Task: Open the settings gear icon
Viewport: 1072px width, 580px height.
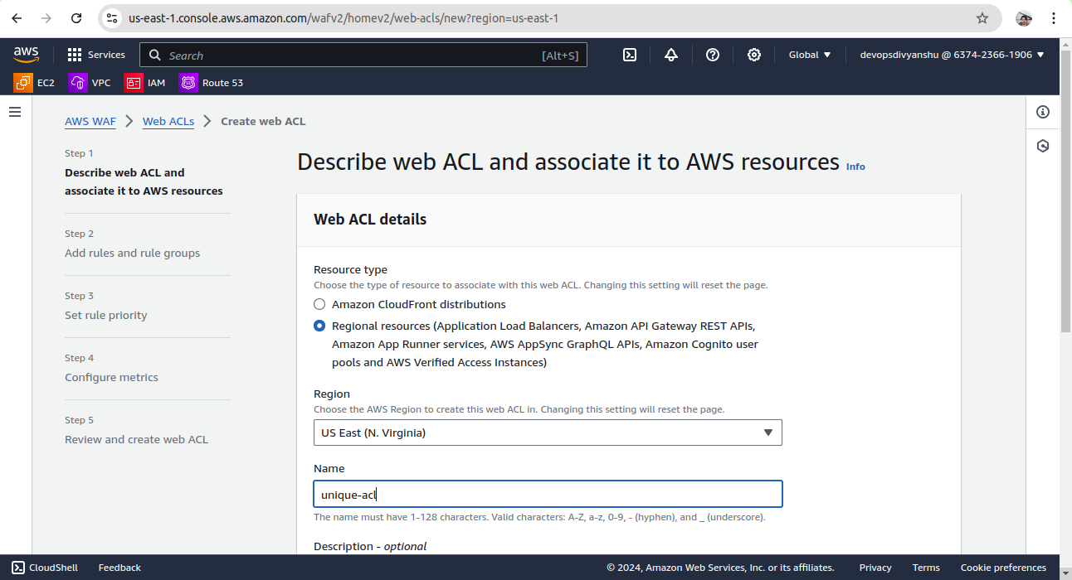Action: (754, 55)
